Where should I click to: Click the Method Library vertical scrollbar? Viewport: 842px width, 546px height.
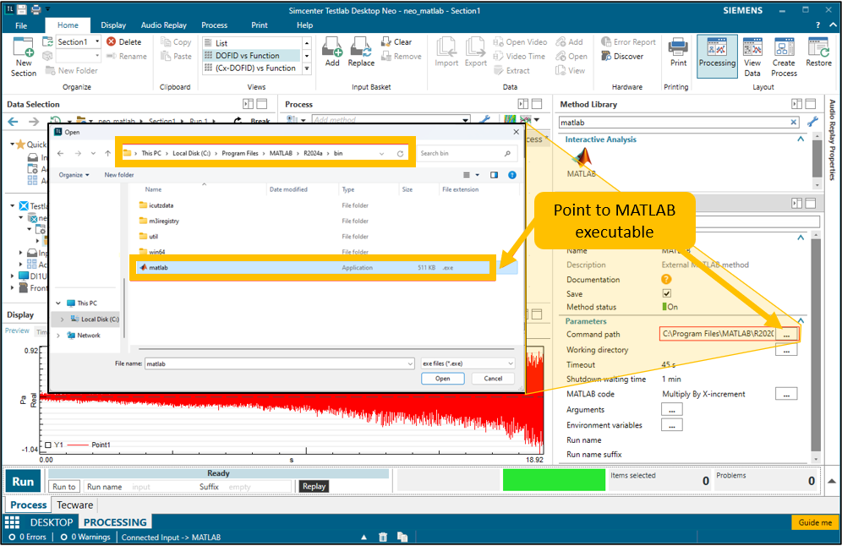coord(817,160)
